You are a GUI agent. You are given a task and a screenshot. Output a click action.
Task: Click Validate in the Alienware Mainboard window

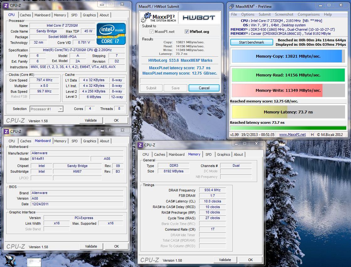coord(91,246)
